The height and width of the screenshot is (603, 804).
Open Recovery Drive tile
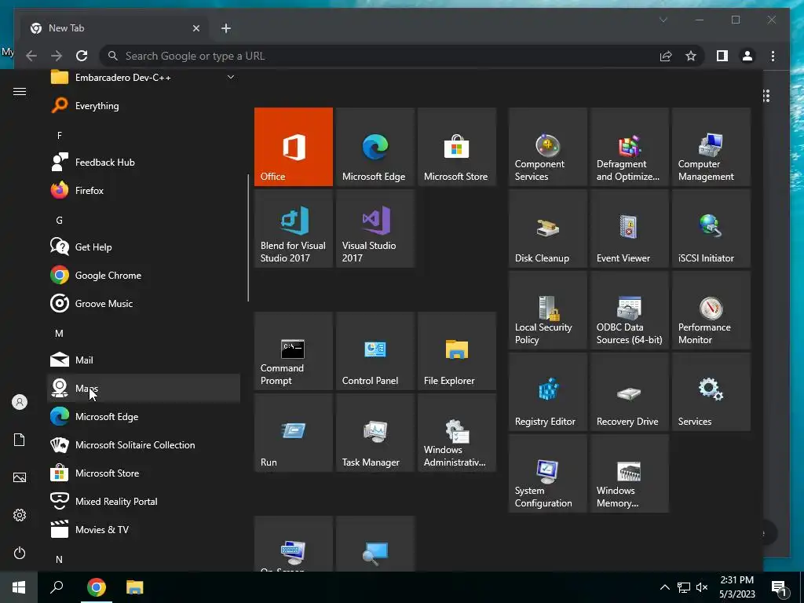629,392
